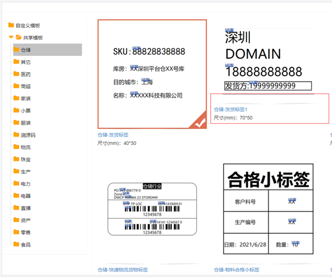This screenshot has height=277, width=332.
Task: Select the 物流 category
Action: [26, 147]
